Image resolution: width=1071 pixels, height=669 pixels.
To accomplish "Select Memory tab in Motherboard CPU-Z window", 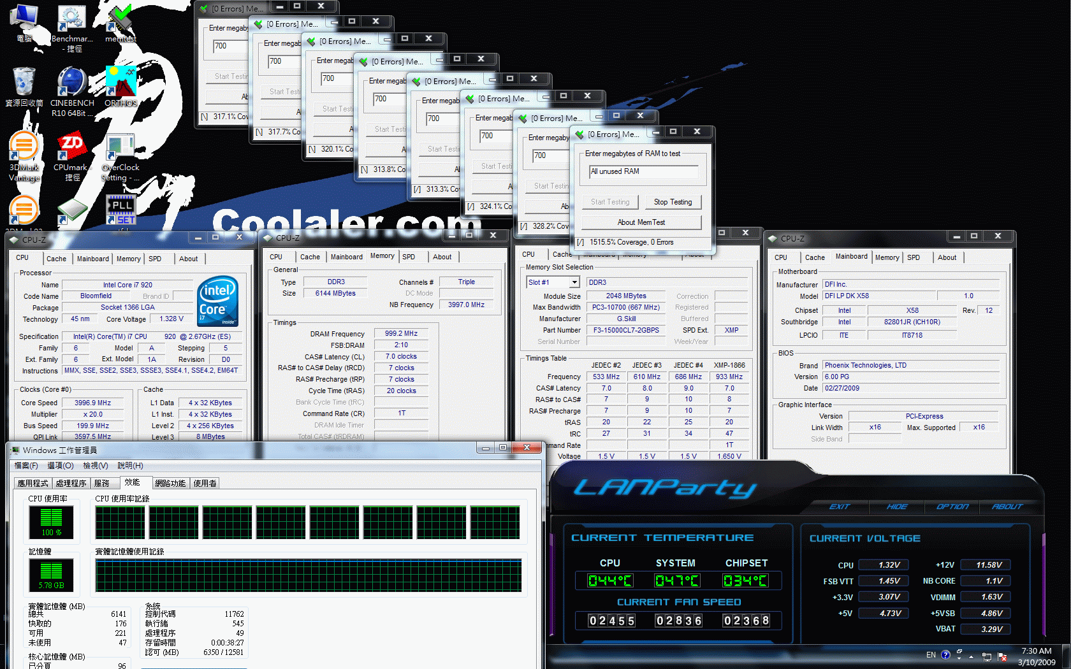I will (887, 257).
